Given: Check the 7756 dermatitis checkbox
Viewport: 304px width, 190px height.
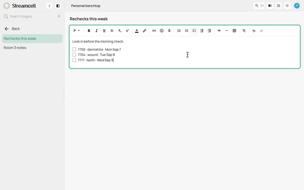Looking at the screenshot, I should coord(74,49).
